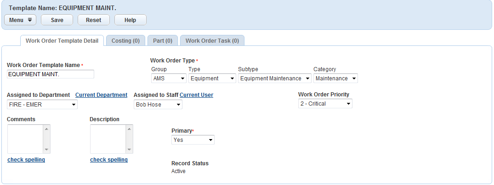Open the Assigned to Staff dropdown

coord(158,105)
